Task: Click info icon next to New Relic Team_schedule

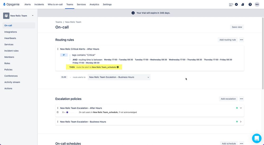Action: [118, 67]
